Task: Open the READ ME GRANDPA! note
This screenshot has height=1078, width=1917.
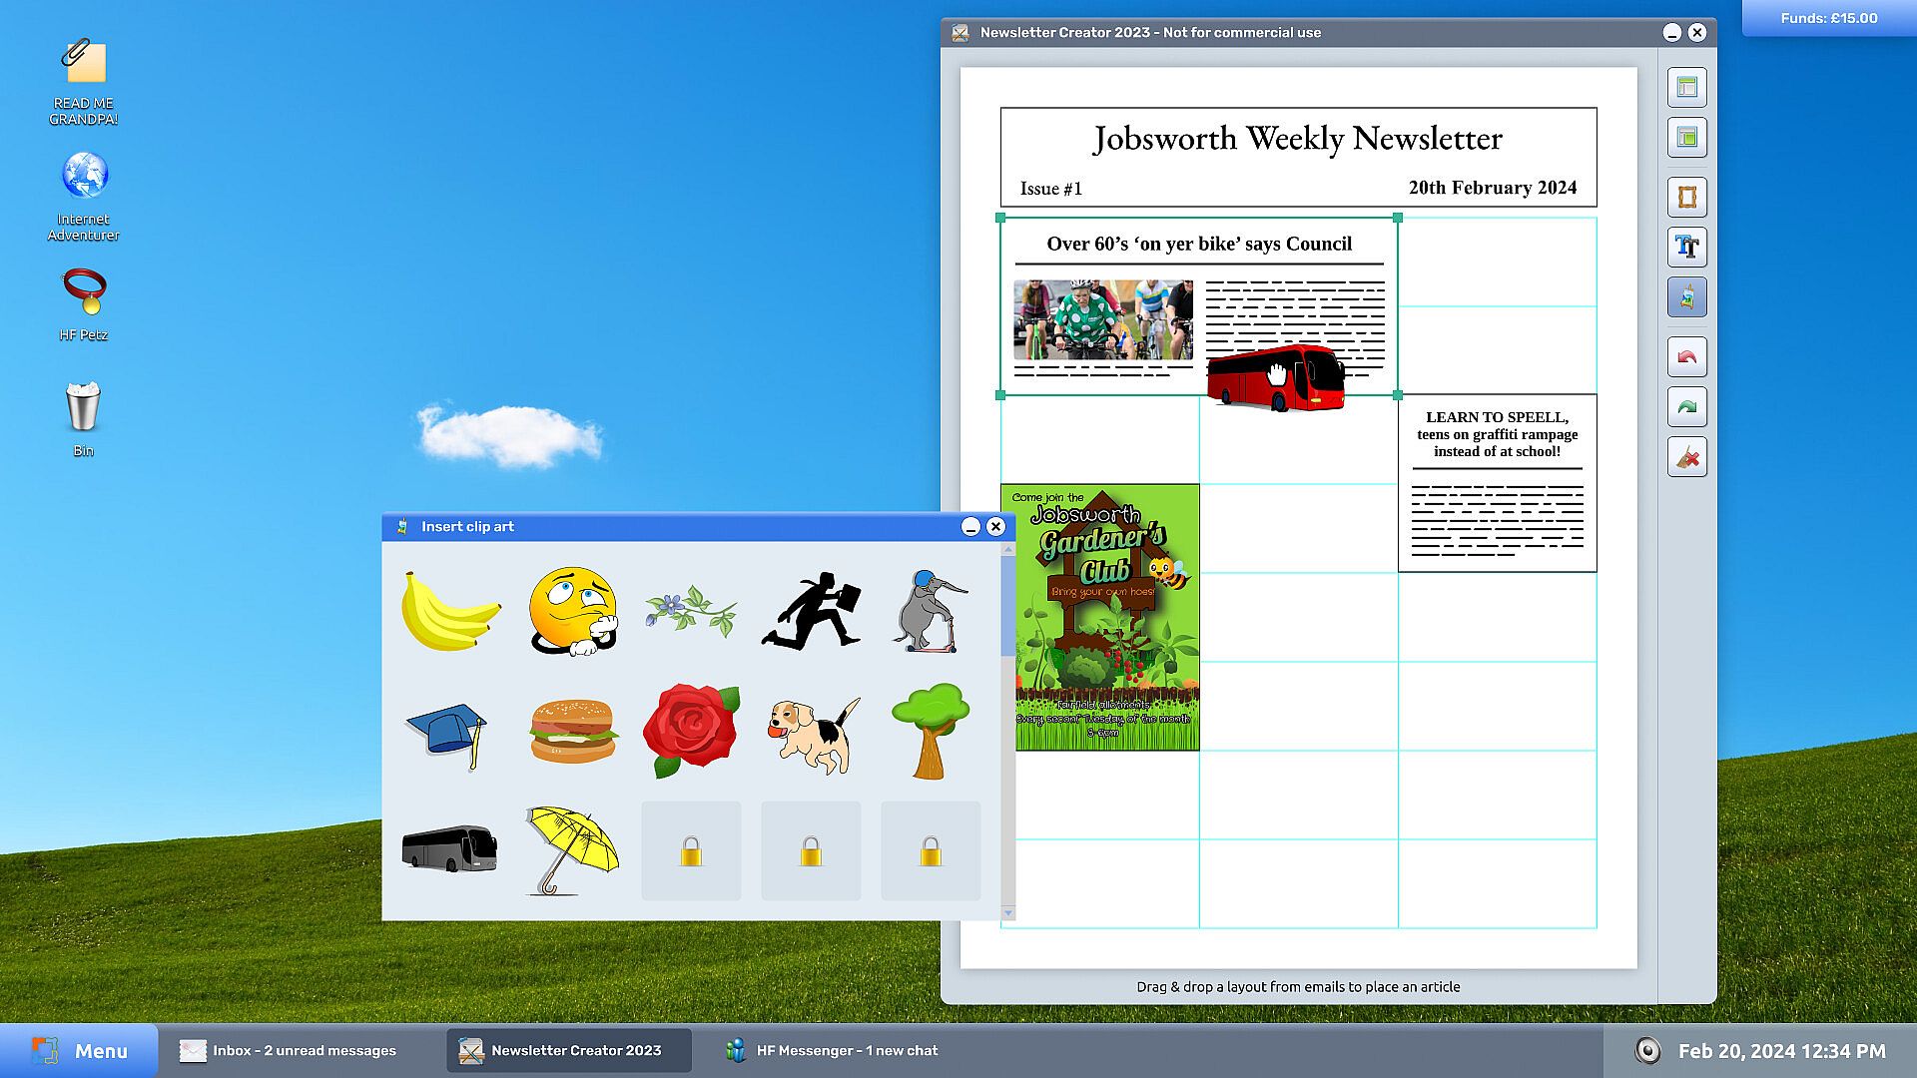Action: tap(84, 82)
